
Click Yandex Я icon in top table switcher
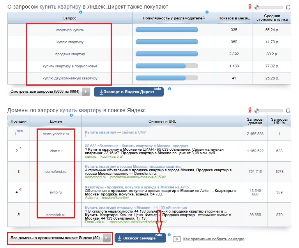pos(250,7)
